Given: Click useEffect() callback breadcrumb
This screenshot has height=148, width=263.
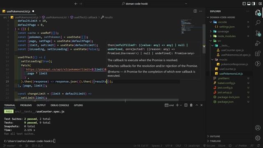Looking at the screenshot, I should [x=85, y=17].
